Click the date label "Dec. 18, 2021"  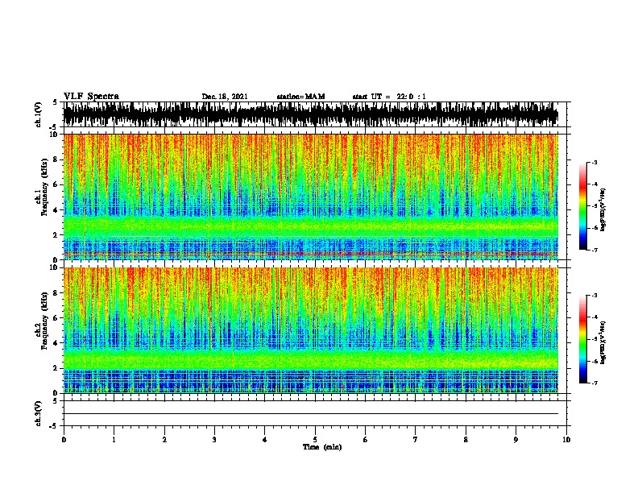(225, 97)
